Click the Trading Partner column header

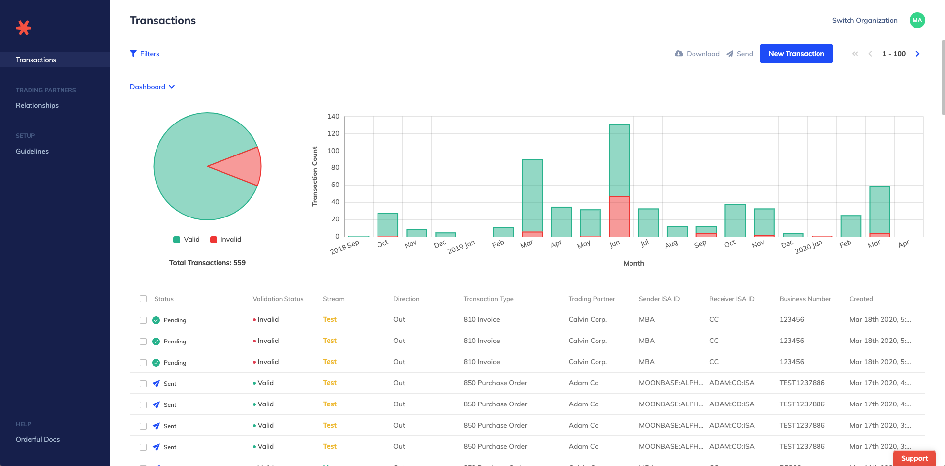[592, 299]
